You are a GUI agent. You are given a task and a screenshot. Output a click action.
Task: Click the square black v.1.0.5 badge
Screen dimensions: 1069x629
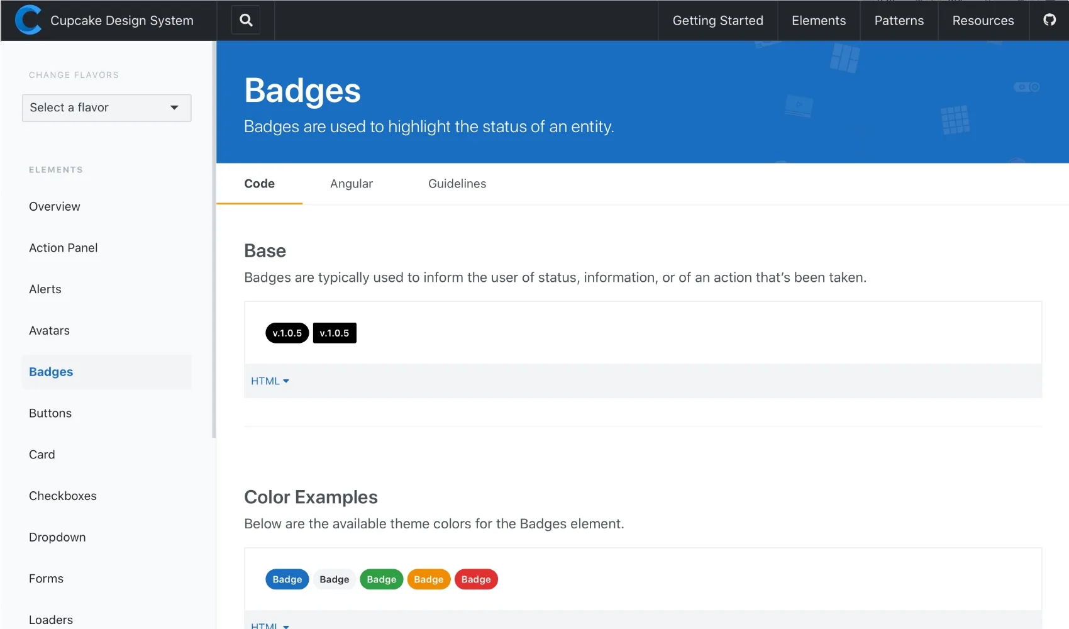(335, 333)
